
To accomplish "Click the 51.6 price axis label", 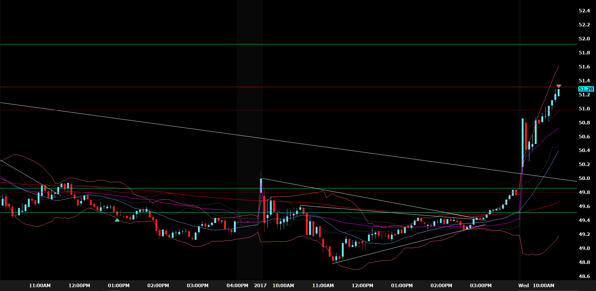I will (x=584, y=67).
